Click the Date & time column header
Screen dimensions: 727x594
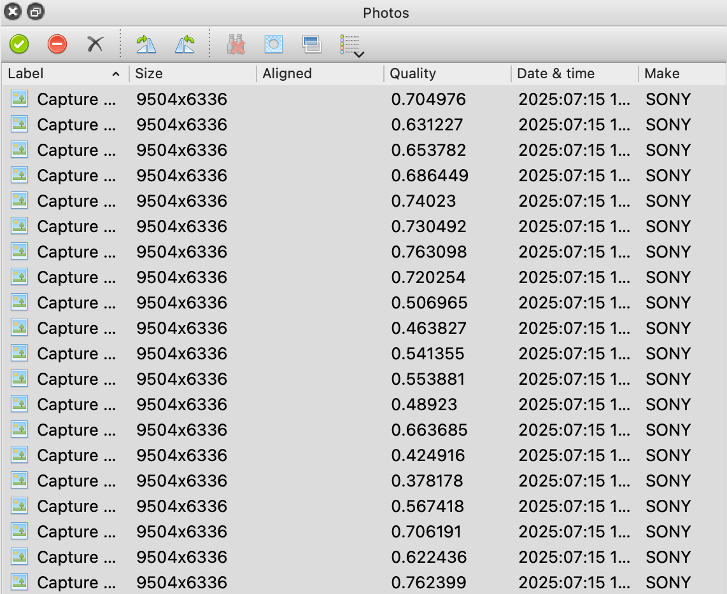tap(573, 74)
